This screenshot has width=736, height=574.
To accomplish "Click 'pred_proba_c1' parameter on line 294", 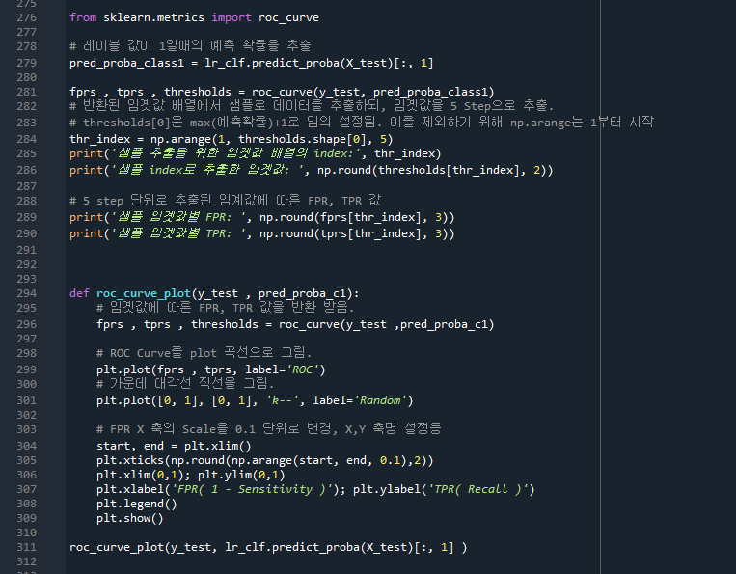I will 302,294.
